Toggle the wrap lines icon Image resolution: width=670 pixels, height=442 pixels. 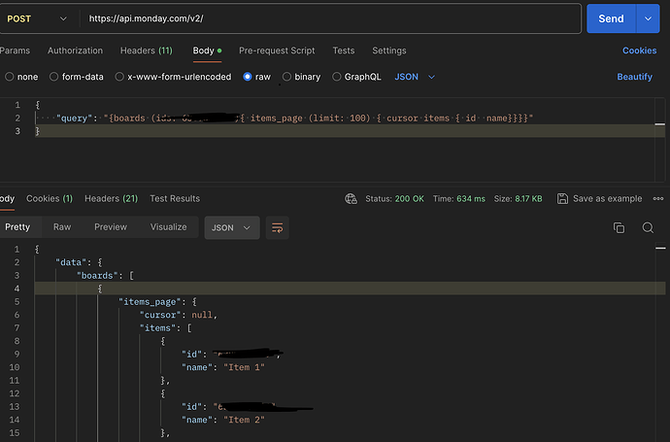tap(278, 228)
